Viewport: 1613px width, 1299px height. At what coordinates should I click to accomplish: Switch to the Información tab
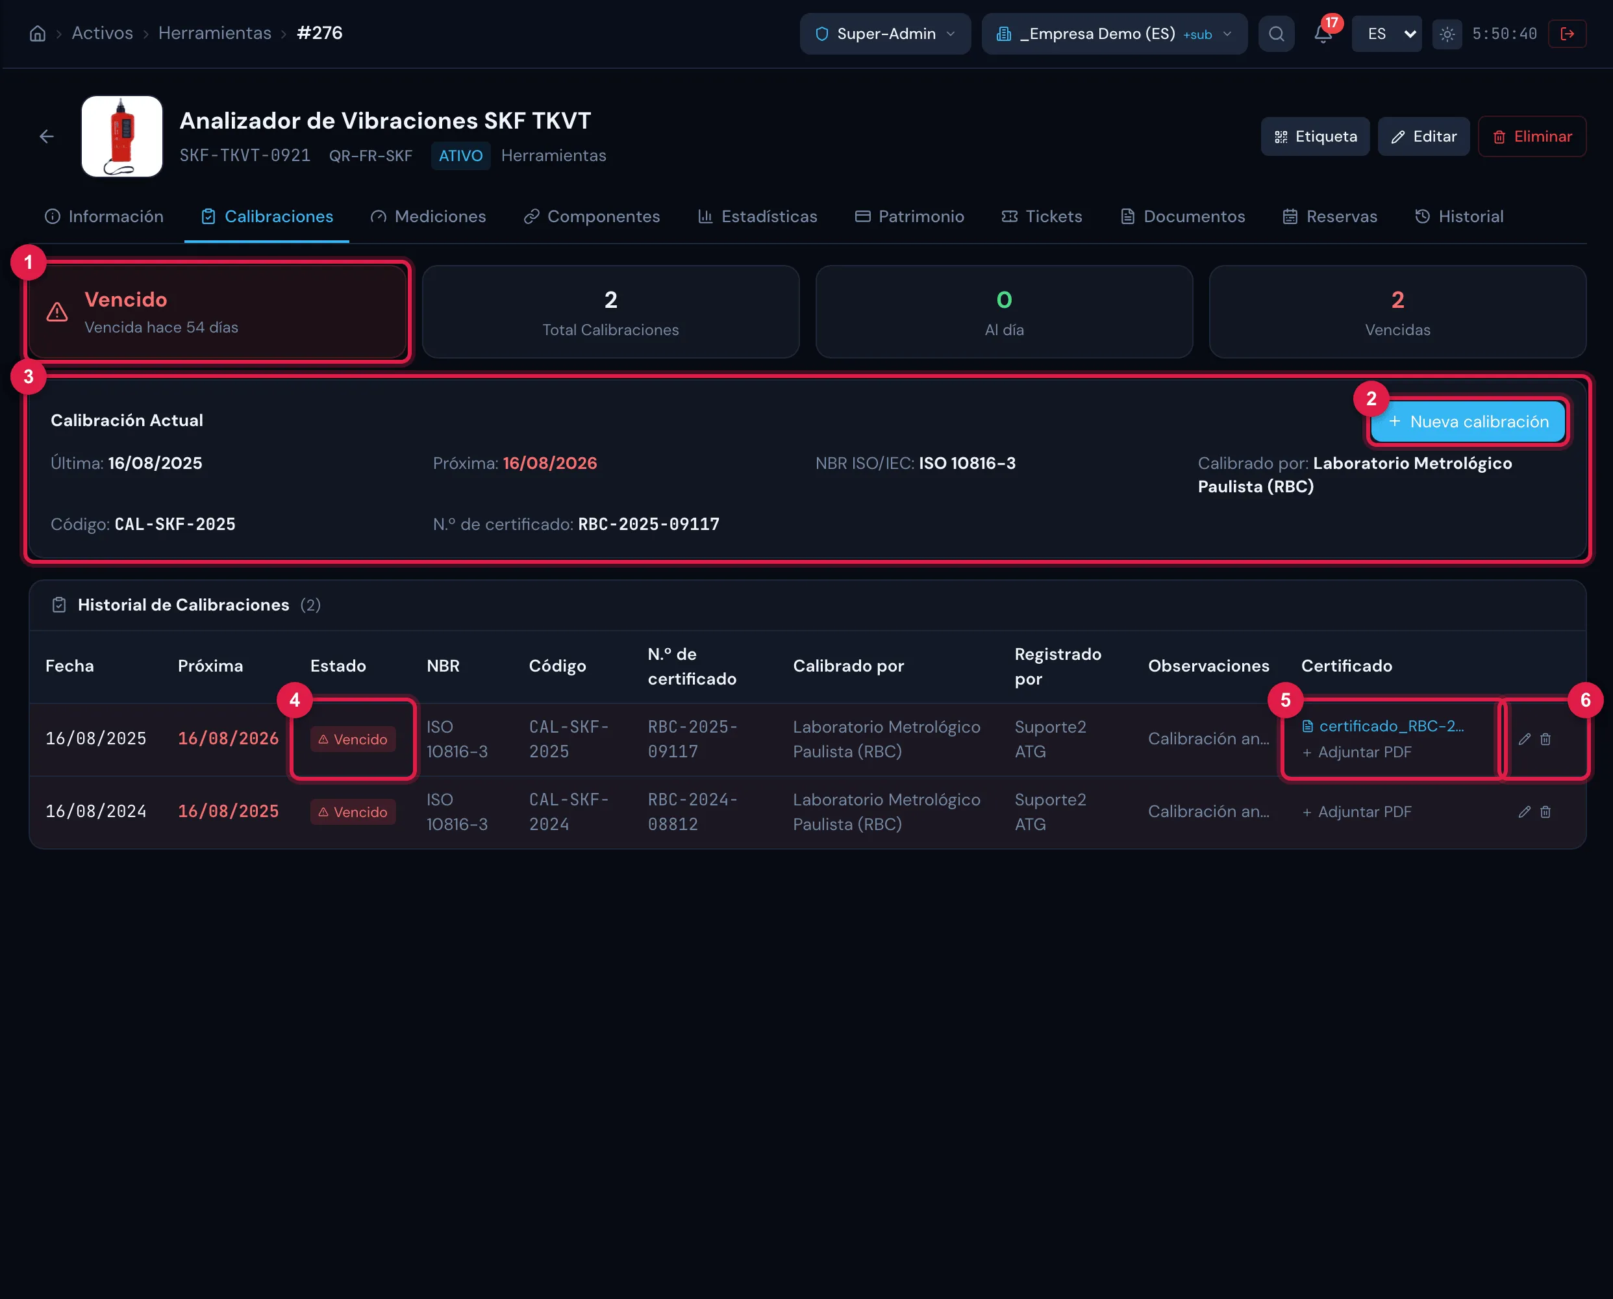click(x=104, y=216)
